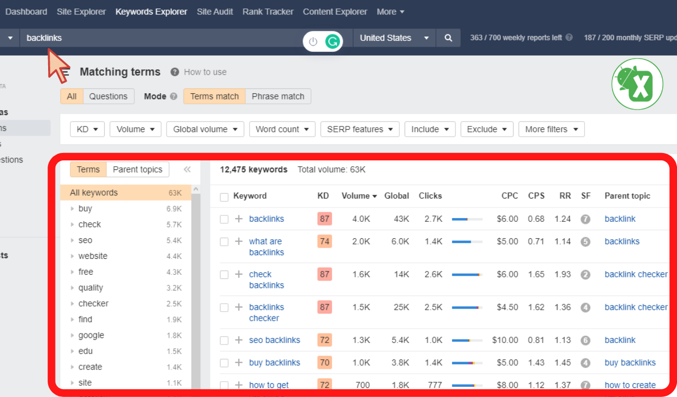This screenshot has width=677, height=397.
Task: Check the 'backlinks checker' row checkbox
Action: pos(224,308)
